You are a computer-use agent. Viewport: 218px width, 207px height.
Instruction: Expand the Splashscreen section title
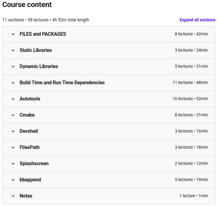[x=34, y=164]
